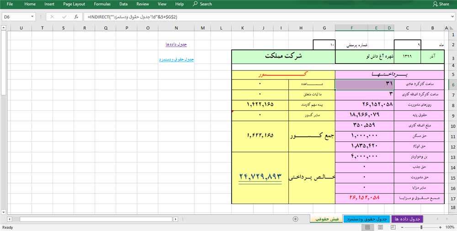Screen dimensions: 457x231
Task: Add a new sheet with plus icon
Action: coord(296,219)
